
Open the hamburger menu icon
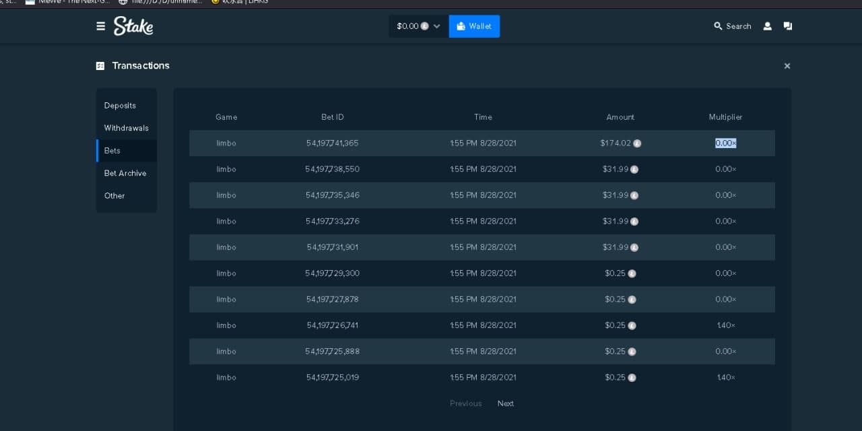100,26
